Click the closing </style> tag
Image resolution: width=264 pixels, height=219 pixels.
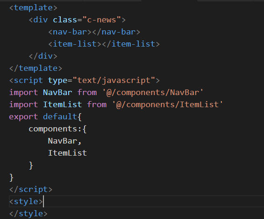(29, 213)
